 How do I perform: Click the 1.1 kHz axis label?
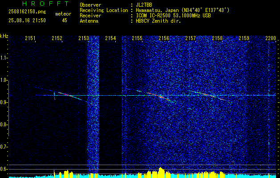point(4,58)
